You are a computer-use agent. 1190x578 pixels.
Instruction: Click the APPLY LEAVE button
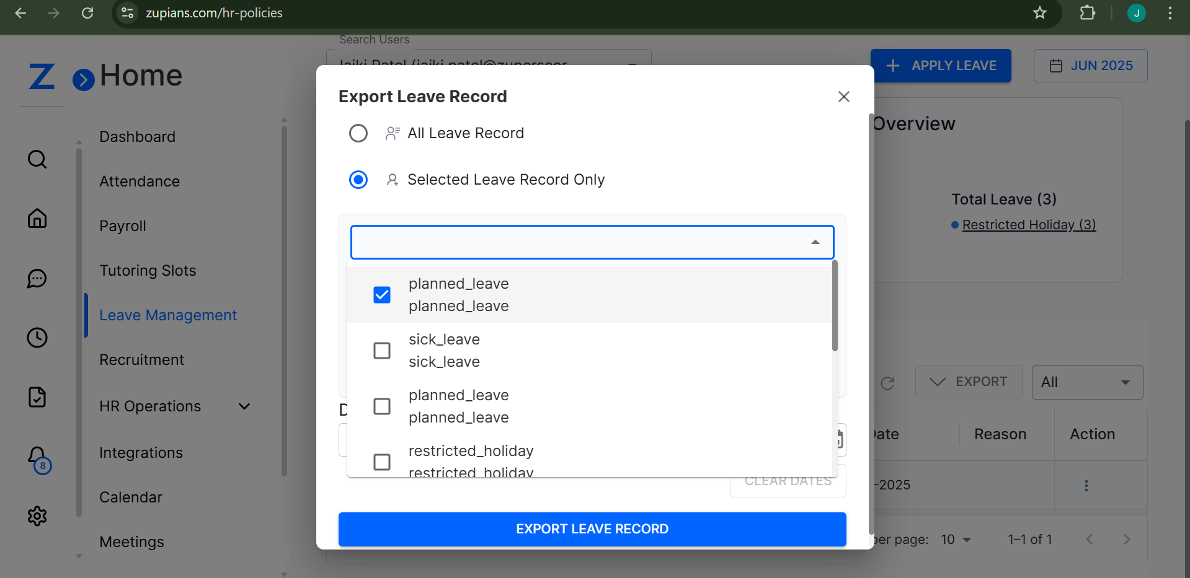click(x=941, y=65)
